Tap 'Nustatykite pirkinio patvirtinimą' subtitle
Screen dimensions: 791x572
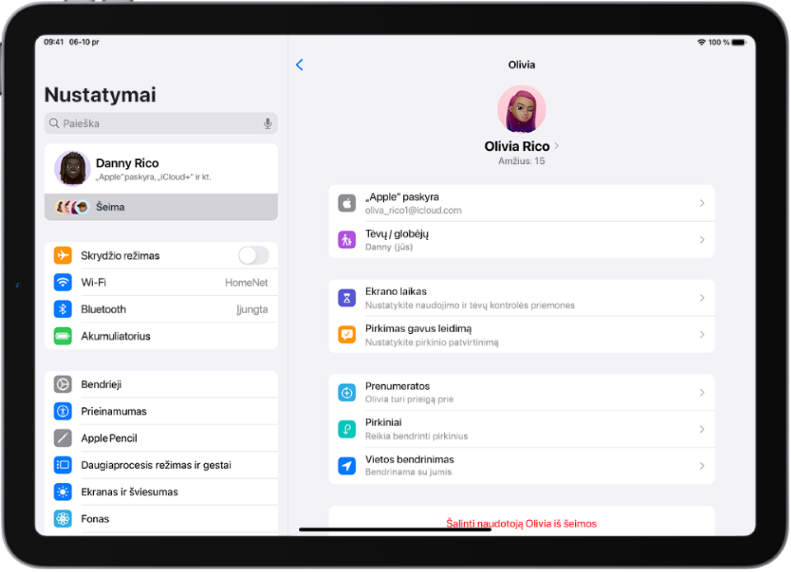tap(432, 343)
